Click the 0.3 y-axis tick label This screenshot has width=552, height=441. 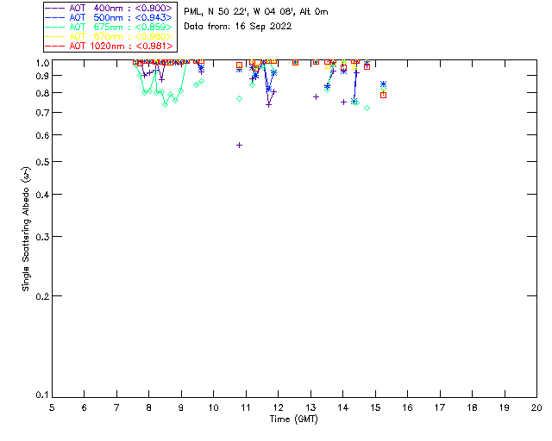pos(42,237)
